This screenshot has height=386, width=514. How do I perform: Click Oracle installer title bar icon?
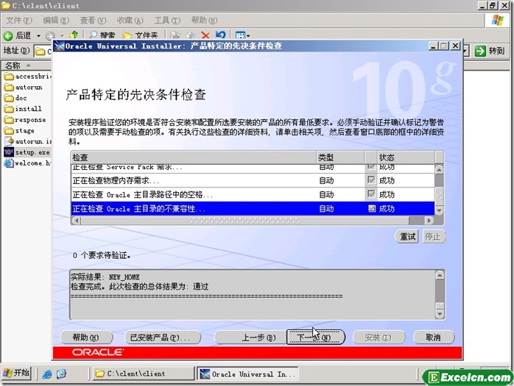pos(59,46)
